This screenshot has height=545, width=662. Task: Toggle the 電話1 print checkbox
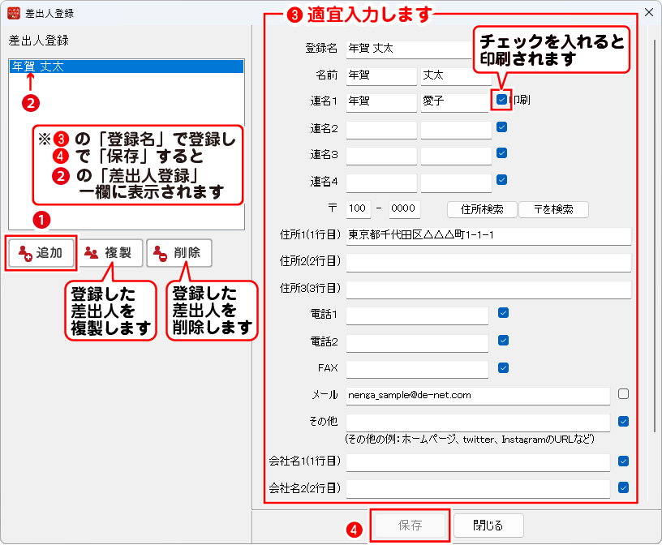coord(502,313)
